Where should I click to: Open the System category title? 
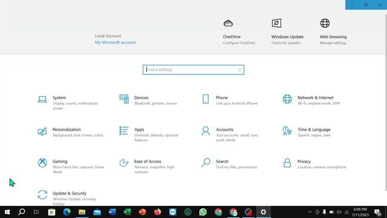(59, 97)
